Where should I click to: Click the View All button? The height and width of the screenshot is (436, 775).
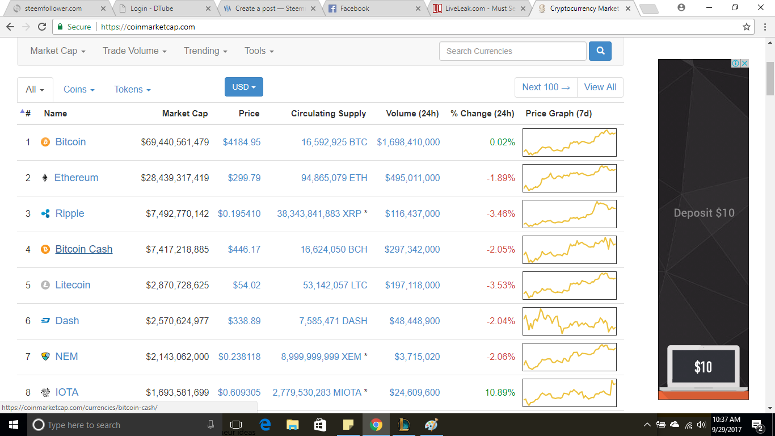click(600, 87)
